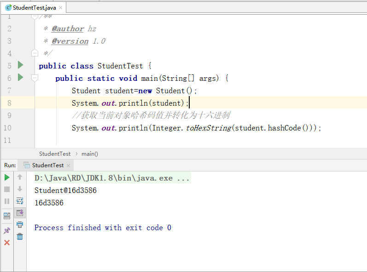
Task: Click the class name StudentTest in line 5
Action: 120,66
